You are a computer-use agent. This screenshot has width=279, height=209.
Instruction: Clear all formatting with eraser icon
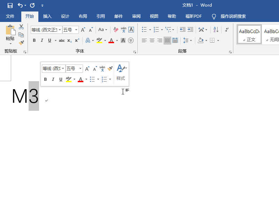(x=116, y=30)
